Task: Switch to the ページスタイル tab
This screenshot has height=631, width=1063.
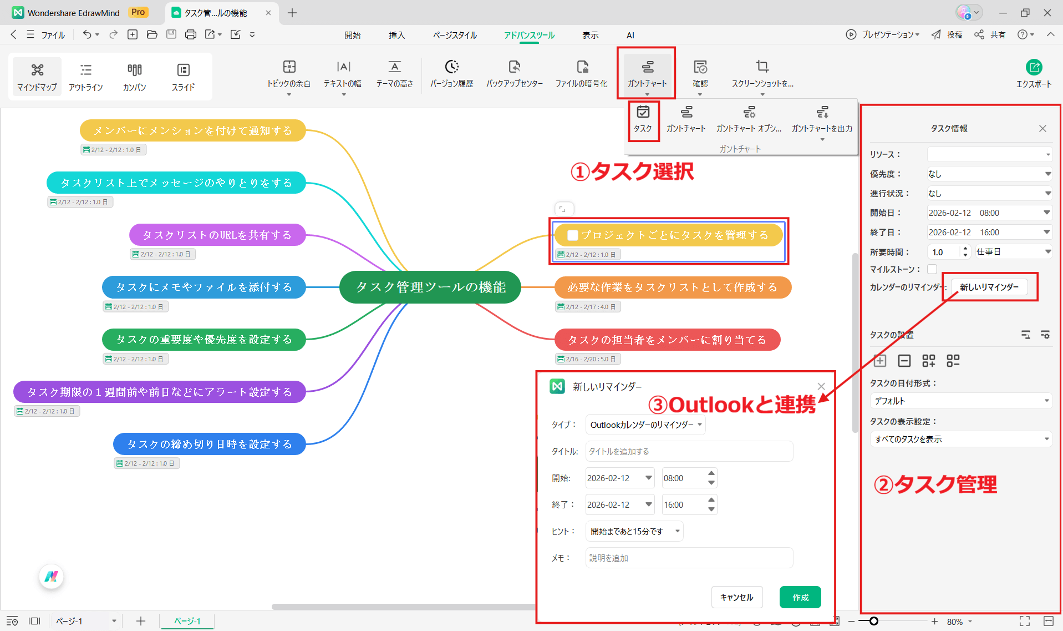Action: coord(455,35)
